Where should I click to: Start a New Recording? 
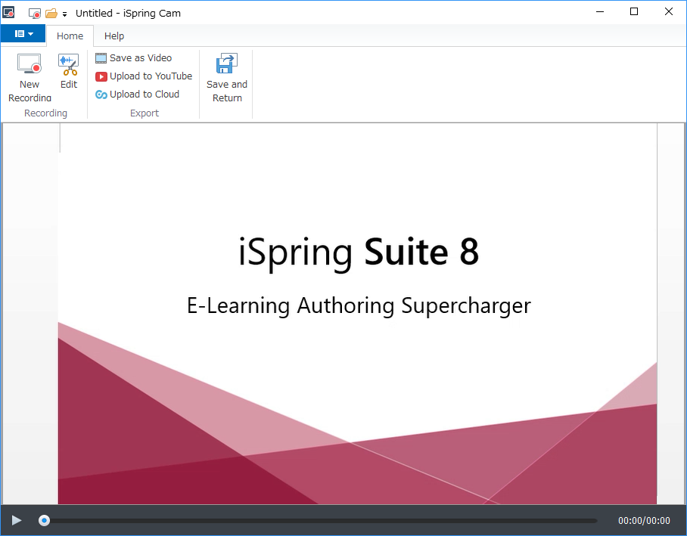pos(30,78)
